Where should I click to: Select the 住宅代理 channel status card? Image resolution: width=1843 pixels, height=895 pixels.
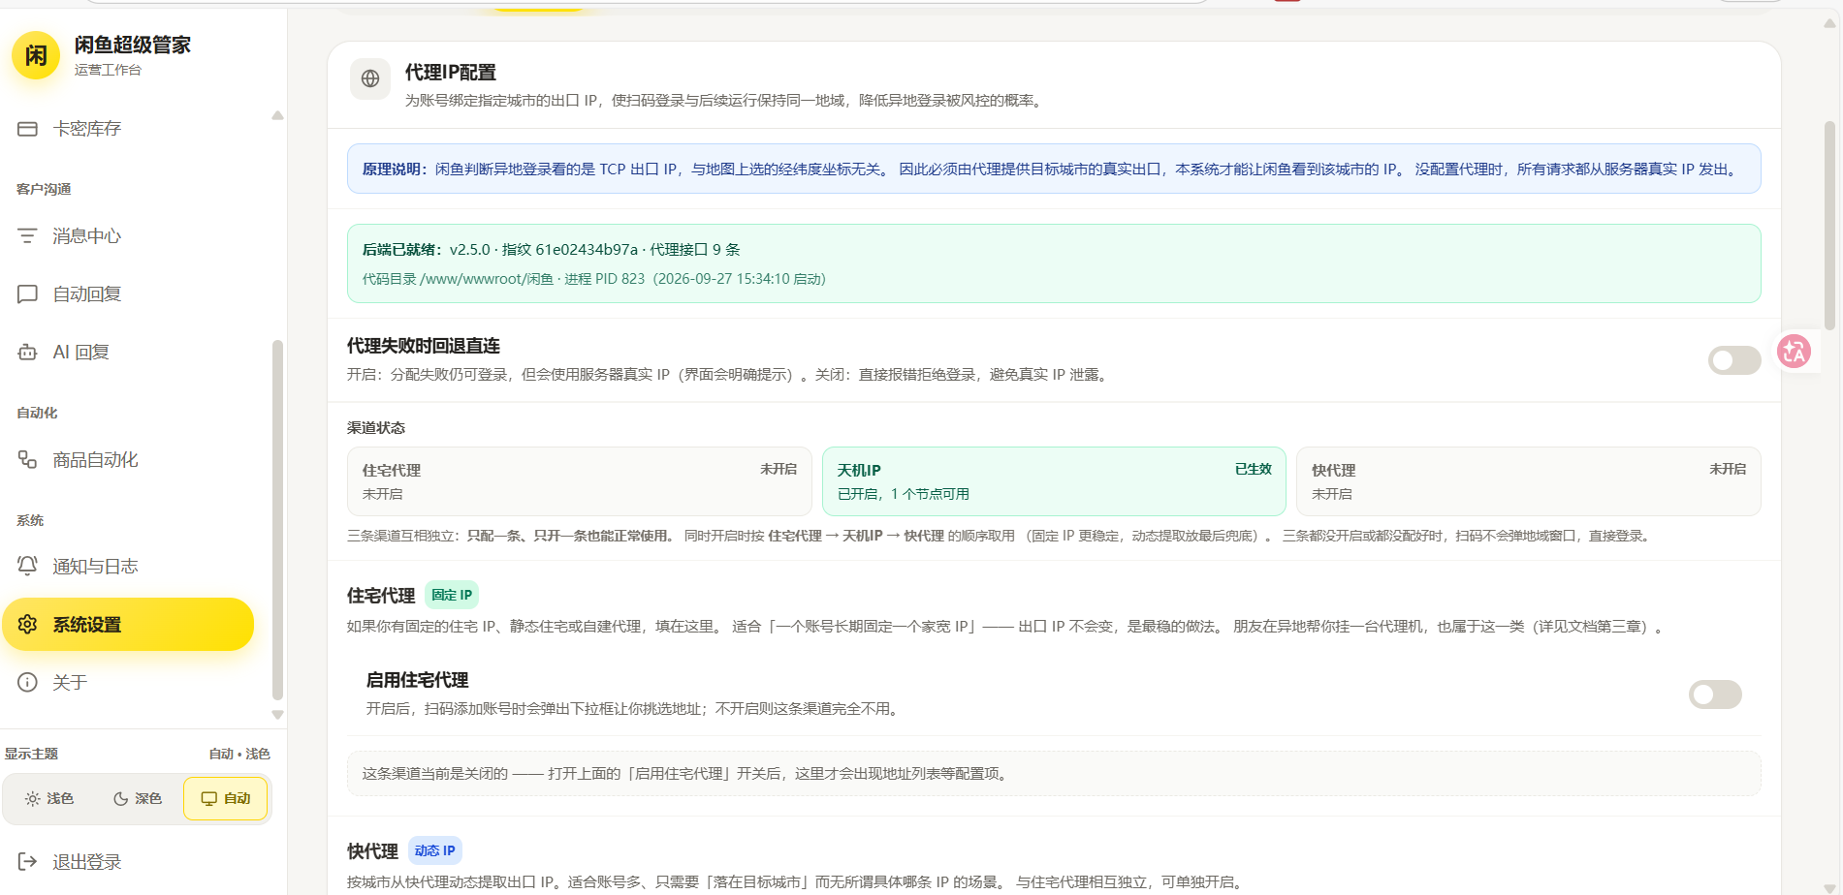(x=580, y=481)
